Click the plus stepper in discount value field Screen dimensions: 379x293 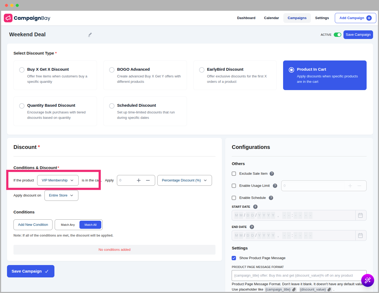point(139,180)
